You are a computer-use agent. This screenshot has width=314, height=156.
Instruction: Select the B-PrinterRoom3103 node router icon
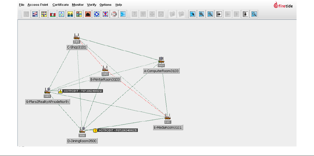105,69
